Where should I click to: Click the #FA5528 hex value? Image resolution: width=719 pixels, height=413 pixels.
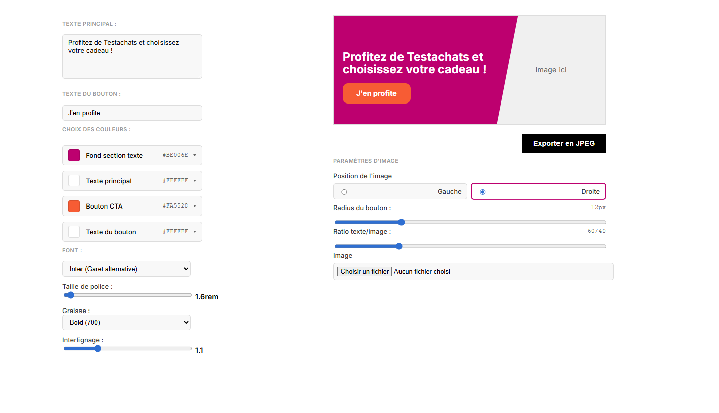tap(175, 206)
